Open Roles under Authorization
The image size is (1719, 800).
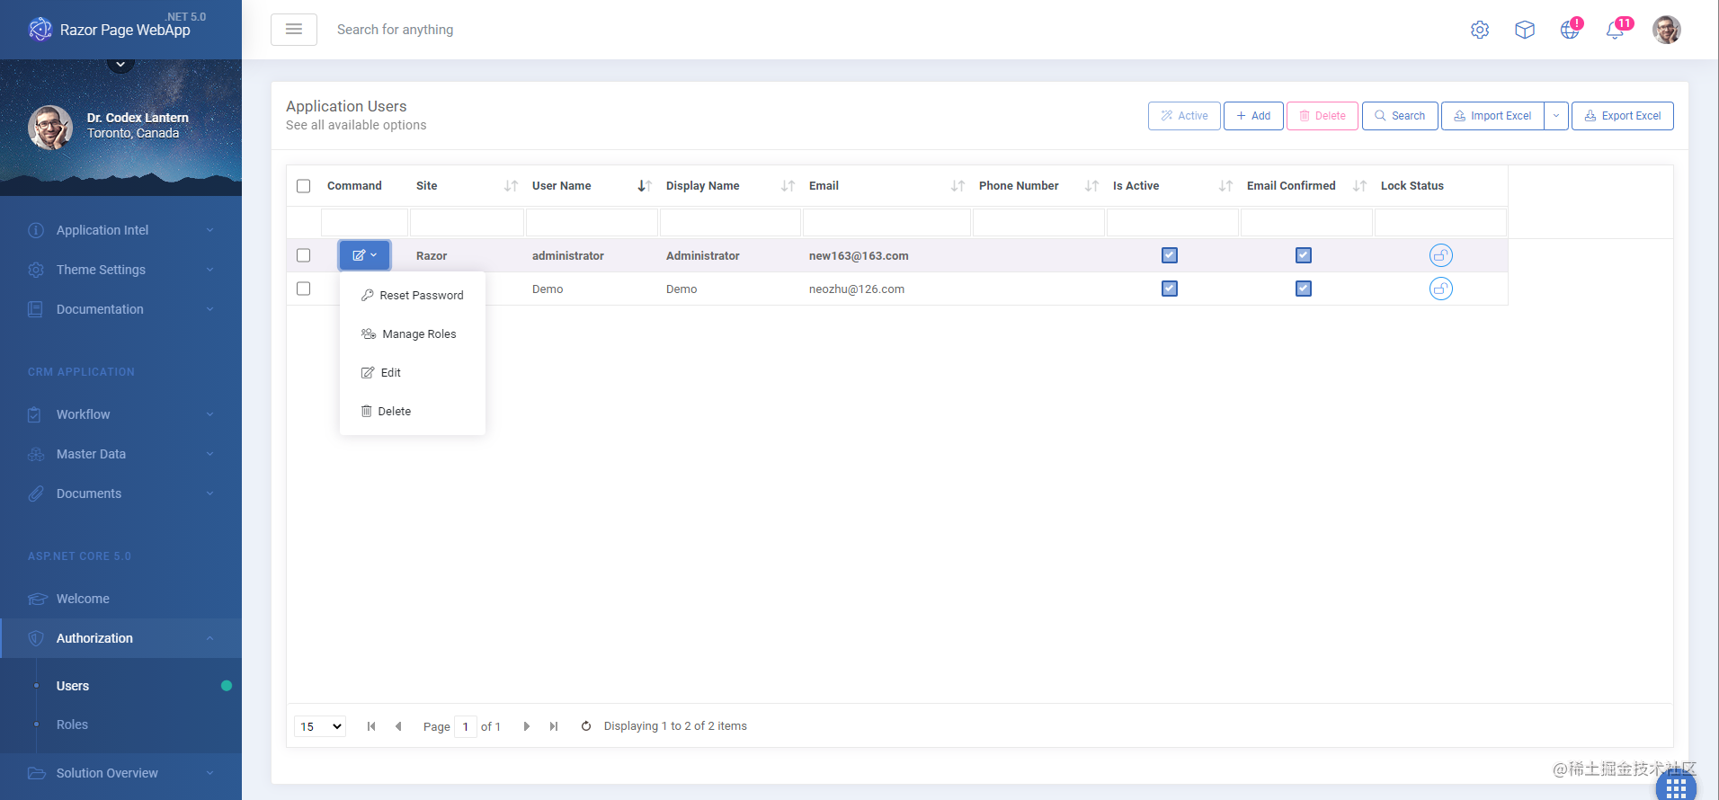[x=120, y=724]
